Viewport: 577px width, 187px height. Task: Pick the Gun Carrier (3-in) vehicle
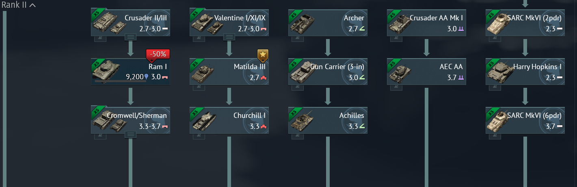tap(328, 72)
